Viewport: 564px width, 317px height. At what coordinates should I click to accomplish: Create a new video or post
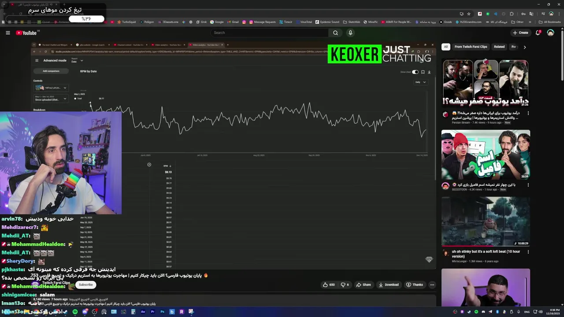pos(520,33)
